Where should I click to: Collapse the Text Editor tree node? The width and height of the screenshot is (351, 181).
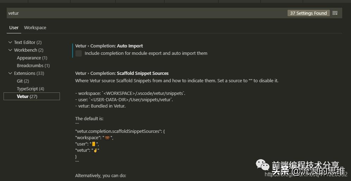[x=10, y=43]
